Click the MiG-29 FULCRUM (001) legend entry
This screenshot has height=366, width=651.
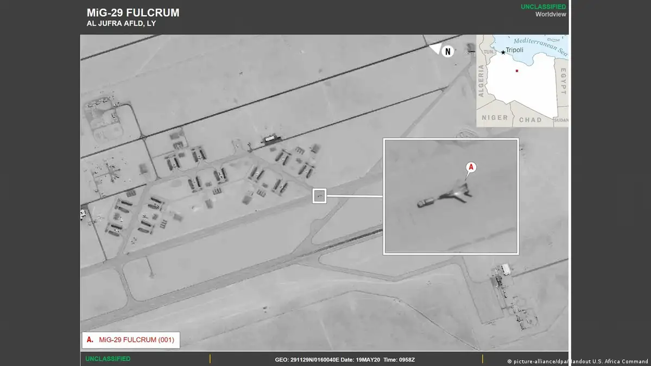[x=131, y=340]
